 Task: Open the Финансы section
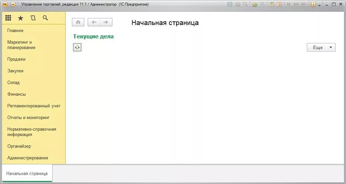click(16, 94)
